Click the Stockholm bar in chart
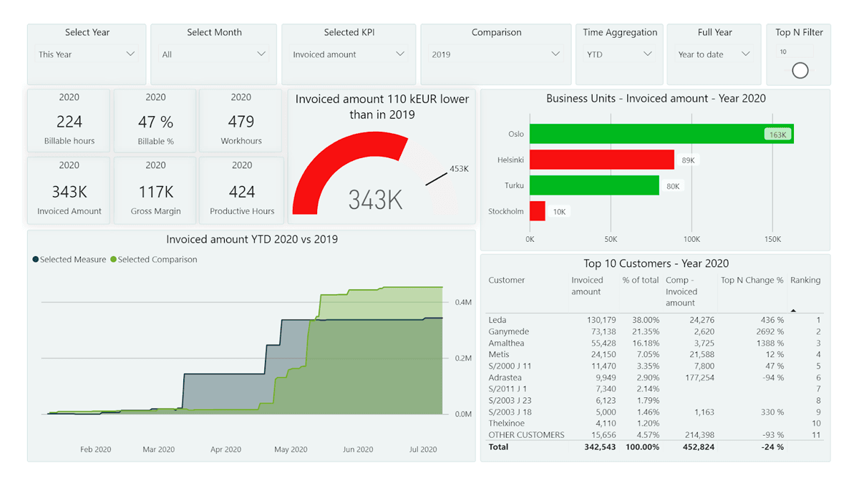Image resolution: width=859 pixels, height=483 pixels. (x=537, y=211)
